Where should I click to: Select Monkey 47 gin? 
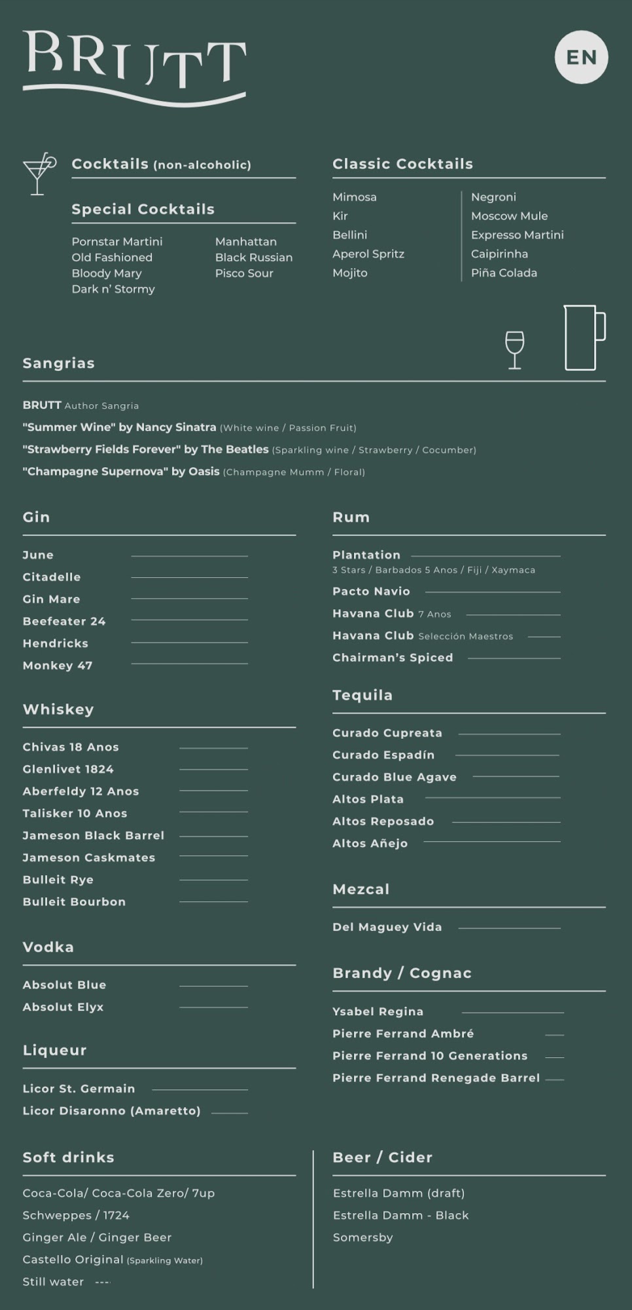tap(58, 665)
